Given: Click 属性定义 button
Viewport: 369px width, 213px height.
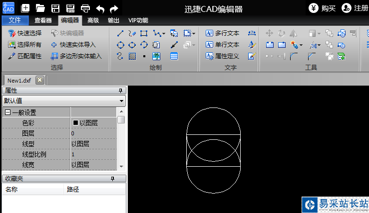Looking at the screenshot, I should [x=222, y=56].
